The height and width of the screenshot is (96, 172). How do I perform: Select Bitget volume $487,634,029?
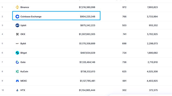pos(88,53)
